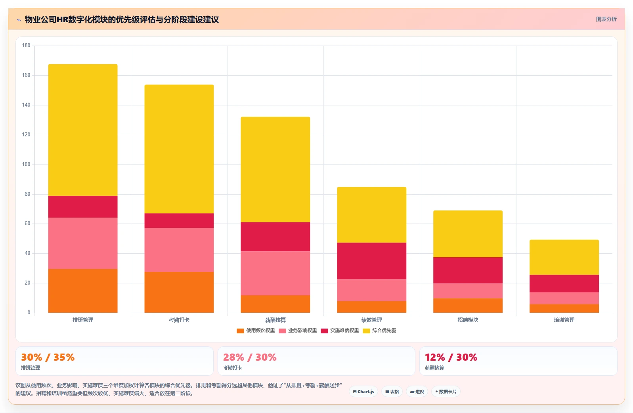Toggle the 业务影响权重 legend swatch
The height and width of the screenshot is (413, 633).
pyautogui.click(x=282, y=331)
